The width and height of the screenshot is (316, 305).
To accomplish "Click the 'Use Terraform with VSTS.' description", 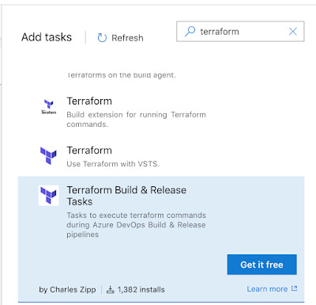I will (x=113, y=164).
